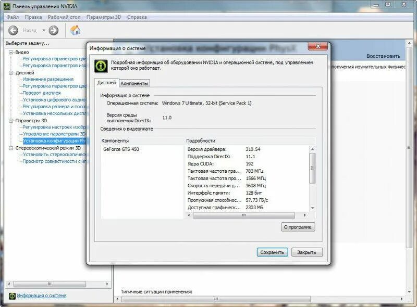Click the NVIDIA Control Panel title bar icon
This screenshot has width=417, height=307.
(x=7, y=6)
